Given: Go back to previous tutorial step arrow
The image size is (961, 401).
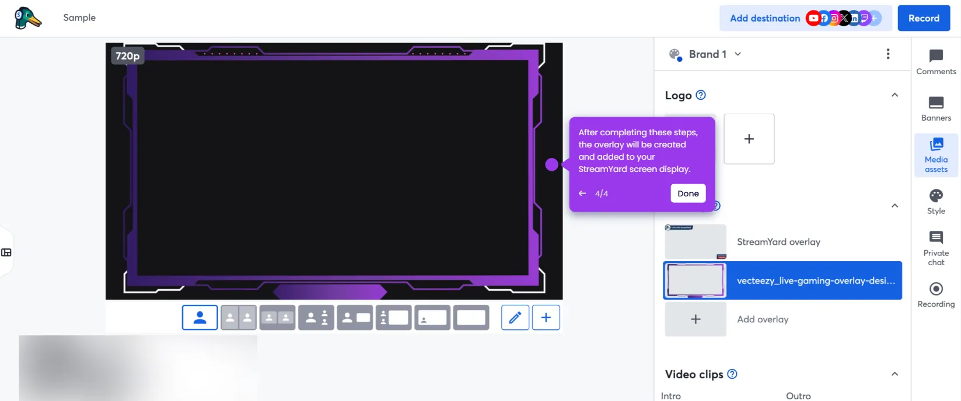Looking at the screenshot, I should coord(582,194).
